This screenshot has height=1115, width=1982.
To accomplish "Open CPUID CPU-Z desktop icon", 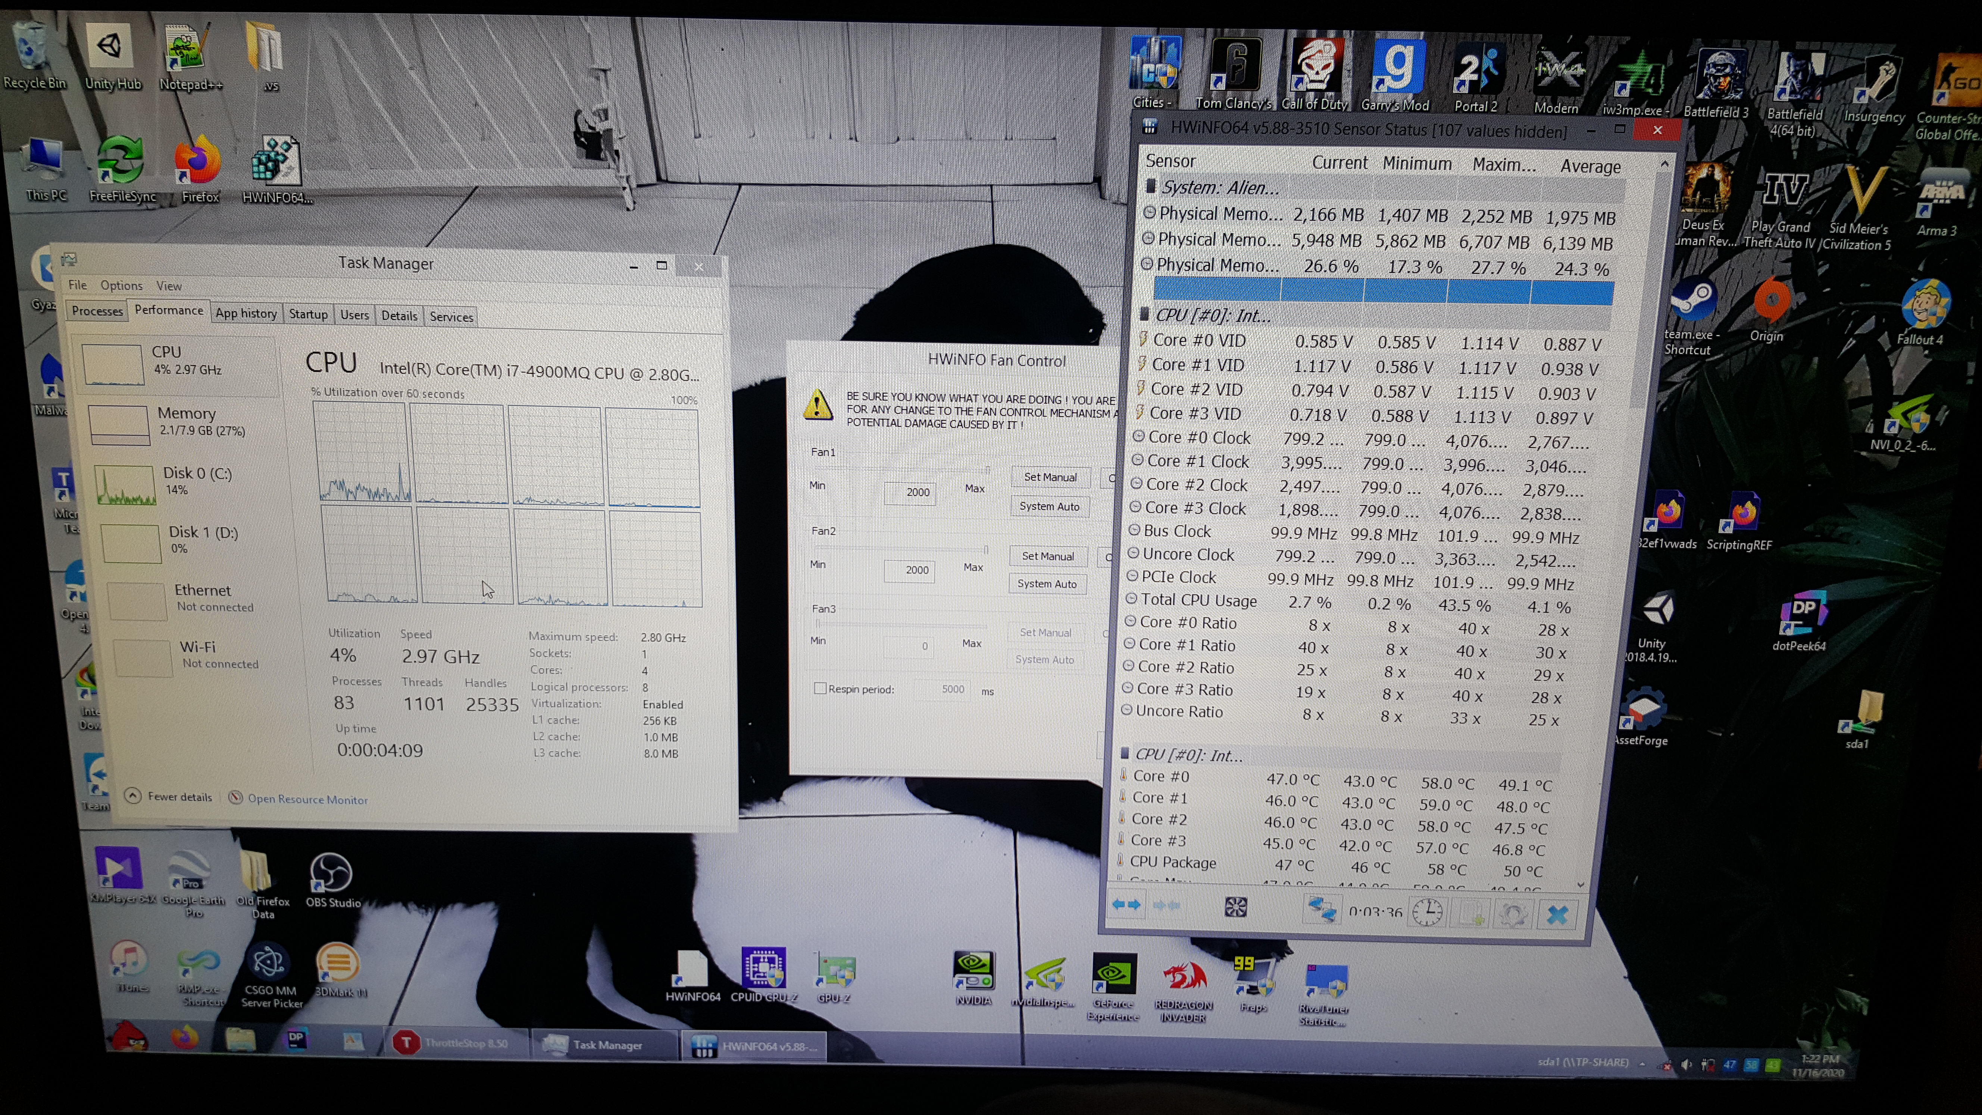I will click(764, 976).
